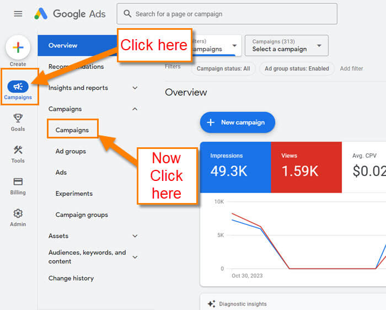Select the Impressions metric card
Viewport: 386px width, 310px height.
point(235,167)
